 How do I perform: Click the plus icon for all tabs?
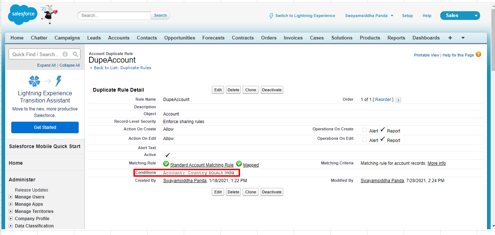pos(450,38)
